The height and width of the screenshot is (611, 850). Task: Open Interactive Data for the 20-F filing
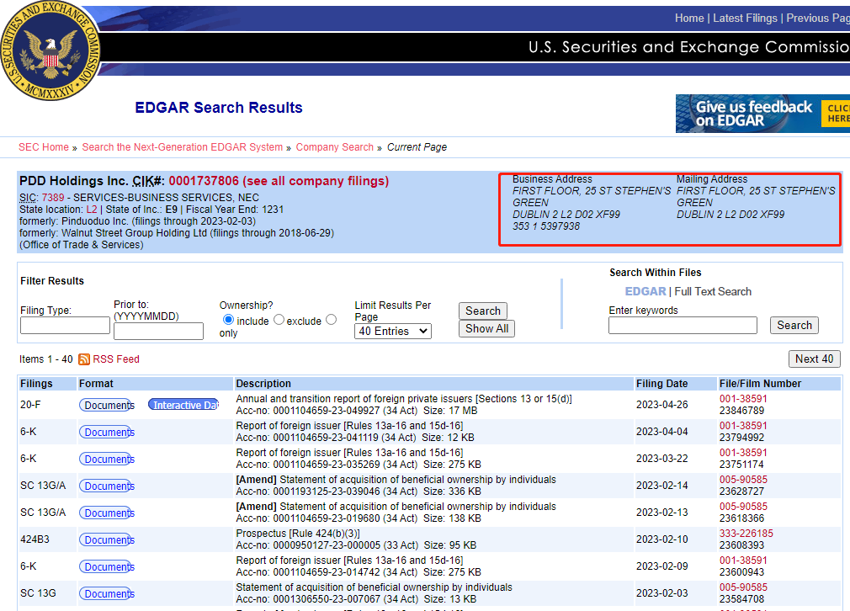click(183, 405)
